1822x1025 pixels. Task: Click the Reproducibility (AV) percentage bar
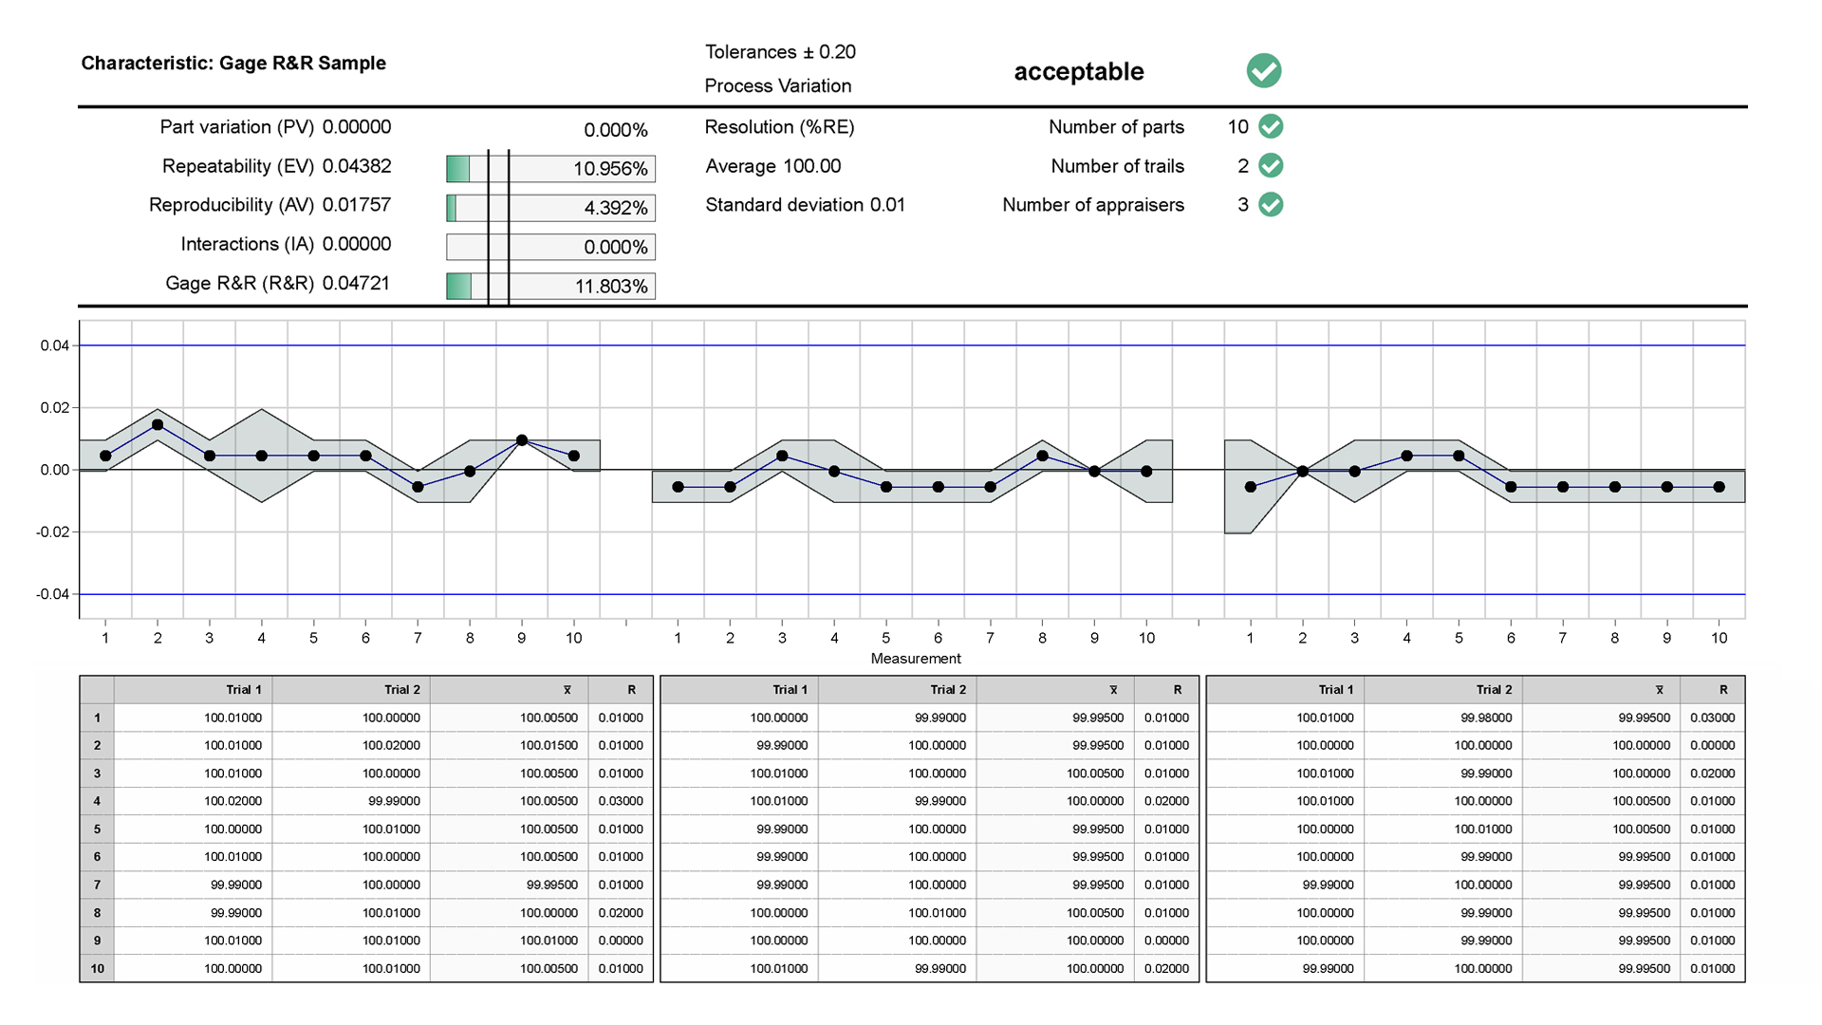pos(550,208)
